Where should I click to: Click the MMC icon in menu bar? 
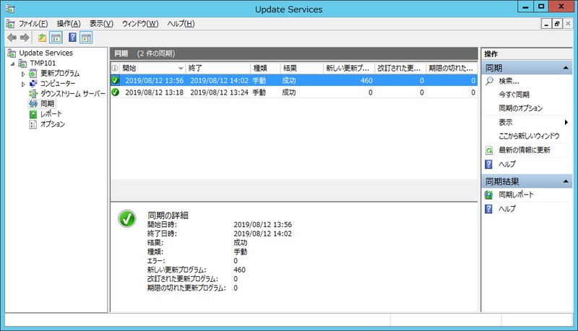[10, 24]
